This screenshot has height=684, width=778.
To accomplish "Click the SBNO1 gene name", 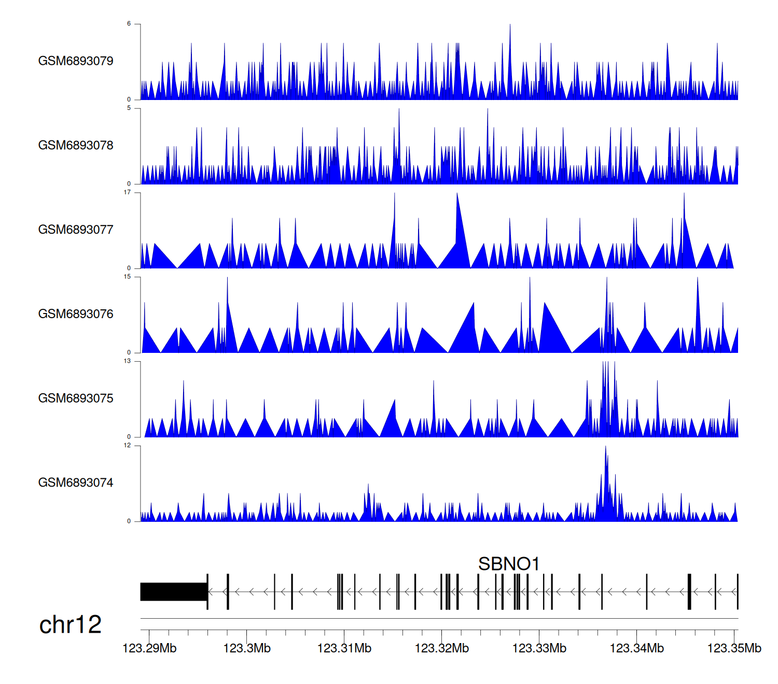I will tap(508, 564).
